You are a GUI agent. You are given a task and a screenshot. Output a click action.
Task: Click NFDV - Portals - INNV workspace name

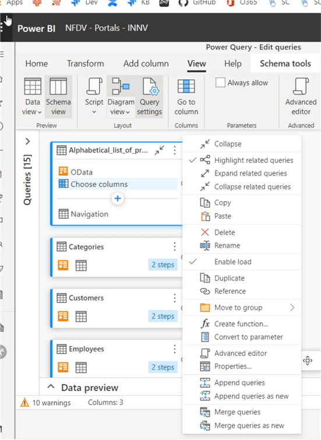(107, 28)
